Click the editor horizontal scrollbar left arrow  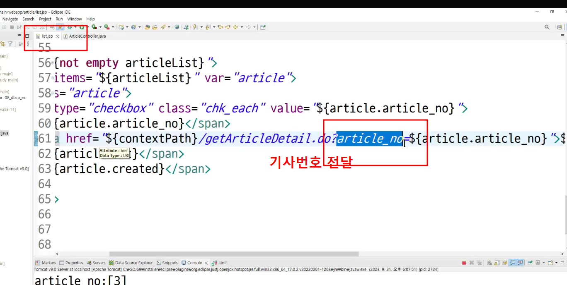click(57, 254)
